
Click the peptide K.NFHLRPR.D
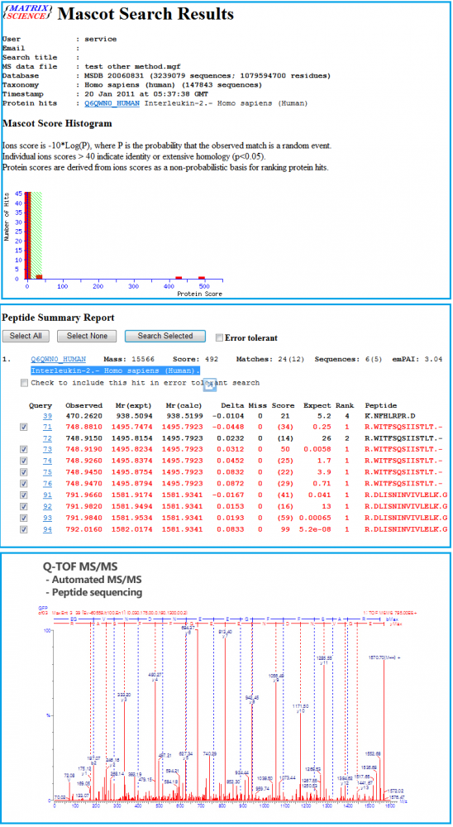tap(391, 416)
